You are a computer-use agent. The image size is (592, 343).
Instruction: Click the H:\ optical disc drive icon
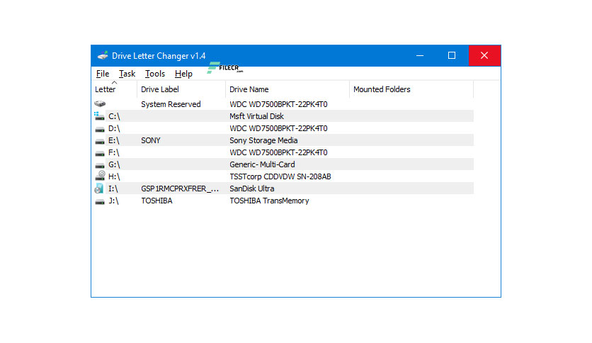tap(100, 176)
